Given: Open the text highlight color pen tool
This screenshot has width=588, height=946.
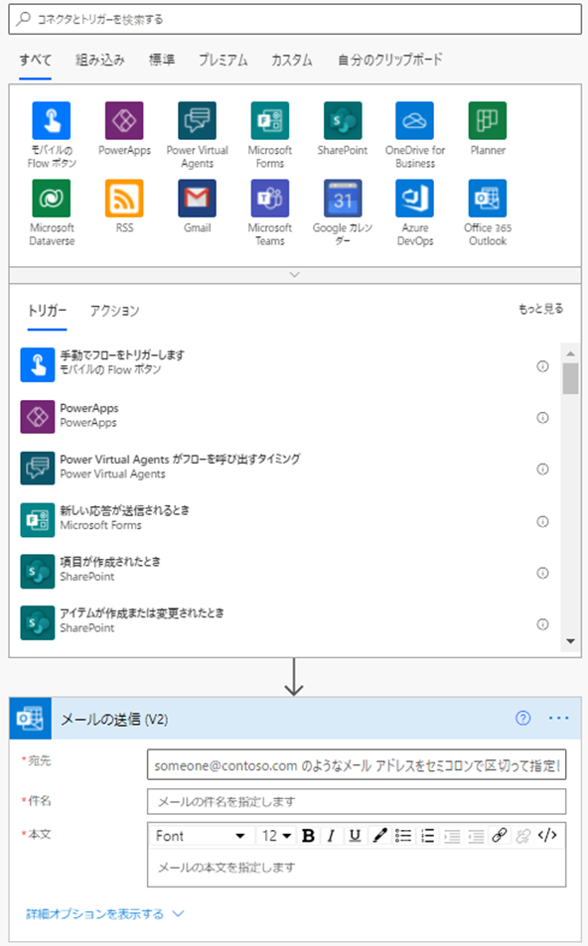Looking at the screenshot, I should pyautogui.click(x=379, y=836).
